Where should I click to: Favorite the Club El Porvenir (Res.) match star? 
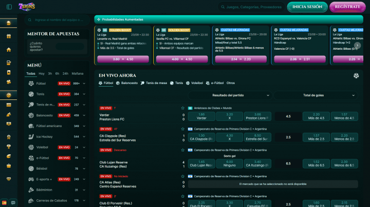click(x=182, y=196)
